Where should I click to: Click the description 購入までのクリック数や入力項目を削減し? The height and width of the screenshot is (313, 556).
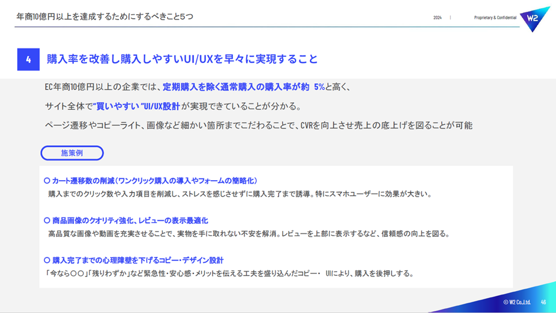coord(240,194)
